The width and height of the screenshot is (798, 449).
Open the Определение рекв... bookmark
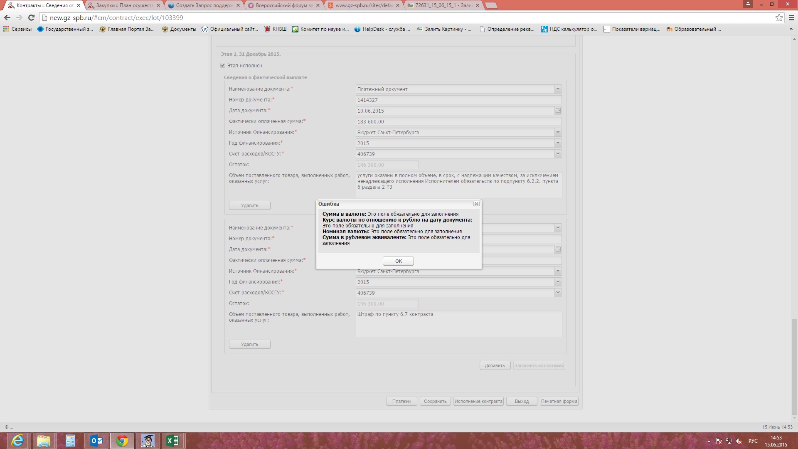click(507, 29)
